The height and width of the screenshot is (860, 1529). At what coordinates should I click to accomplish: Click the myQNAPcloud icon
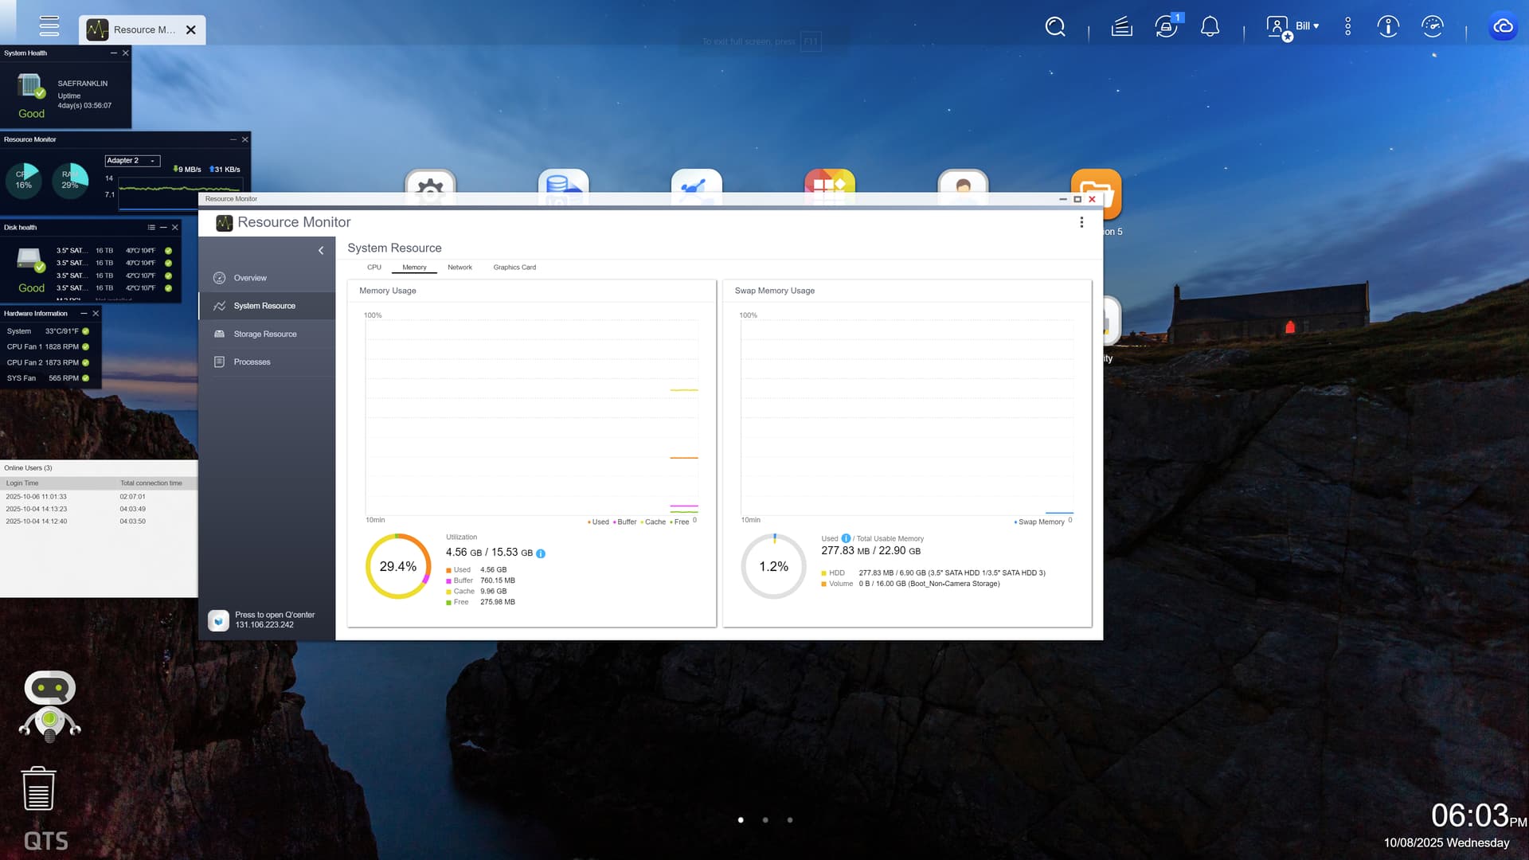[1503, 27]
